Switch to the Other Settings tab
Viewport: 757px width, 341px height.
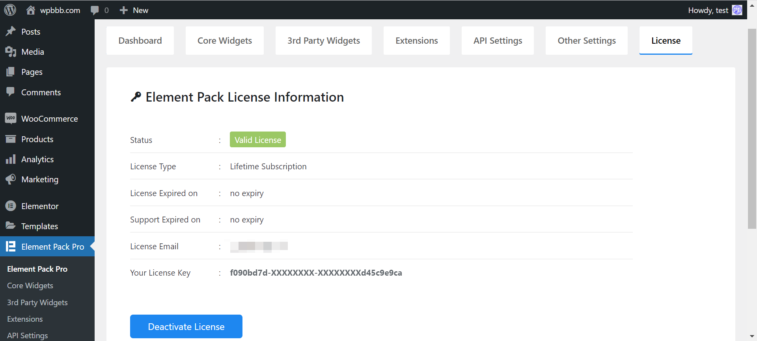(x=586, y=41)
